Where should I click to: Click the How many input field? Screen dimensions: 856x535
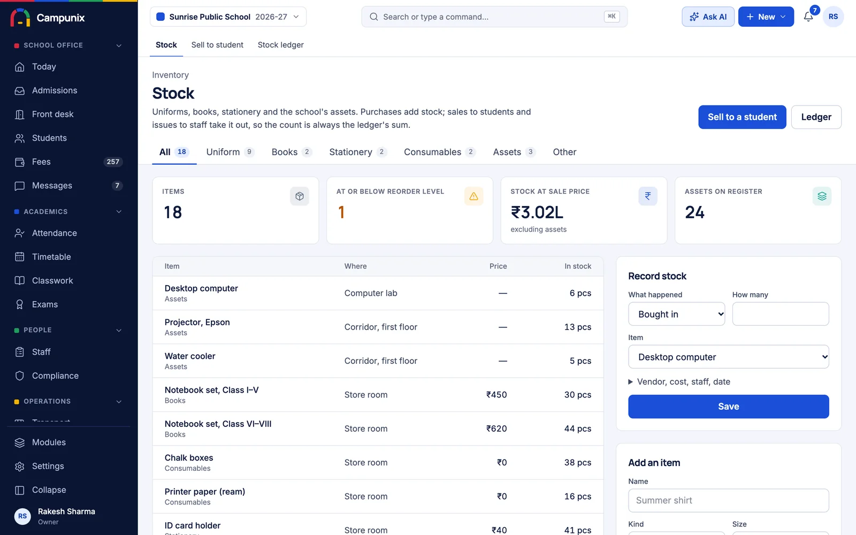(780, 314)
